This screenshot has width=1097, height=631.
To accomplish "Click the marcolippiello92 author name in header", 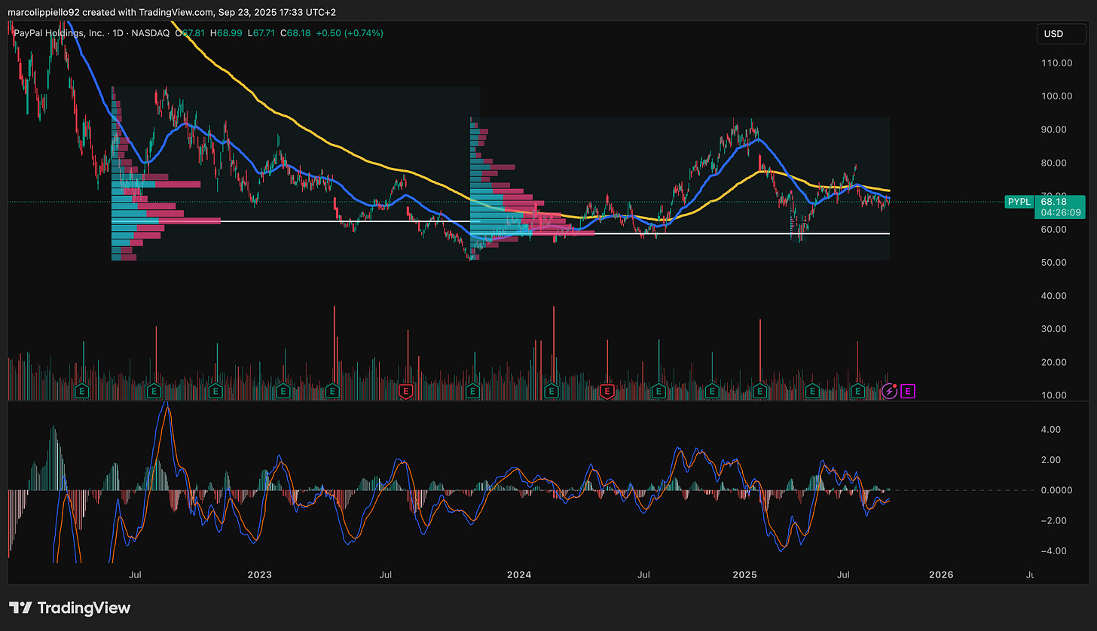I will click(44, 13).
